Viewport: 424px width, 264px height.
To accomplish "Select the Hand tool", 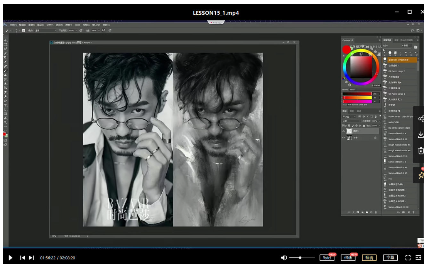I will 5,118.
